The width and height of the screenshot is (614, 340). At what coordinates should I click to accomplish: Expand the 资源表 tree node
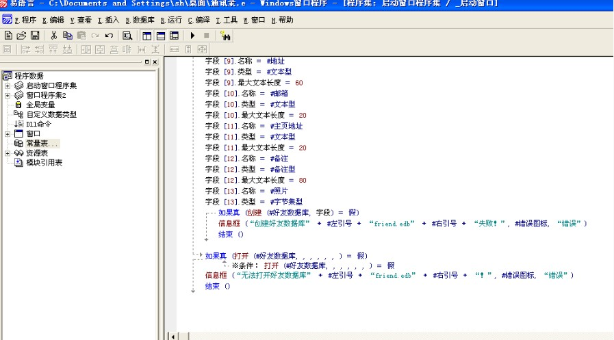(8, 153)
